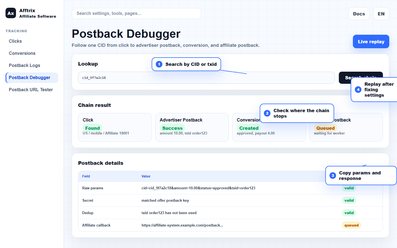Click the affiliate-system.example.com postback URL

(182, 225)
